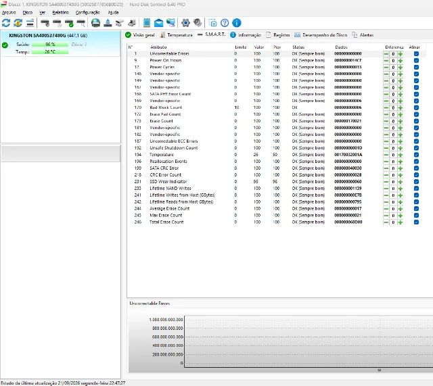Sort by the Valor column header
This screenshot has width=433, height=386.
pyautogui.click(x=259, y=47)
